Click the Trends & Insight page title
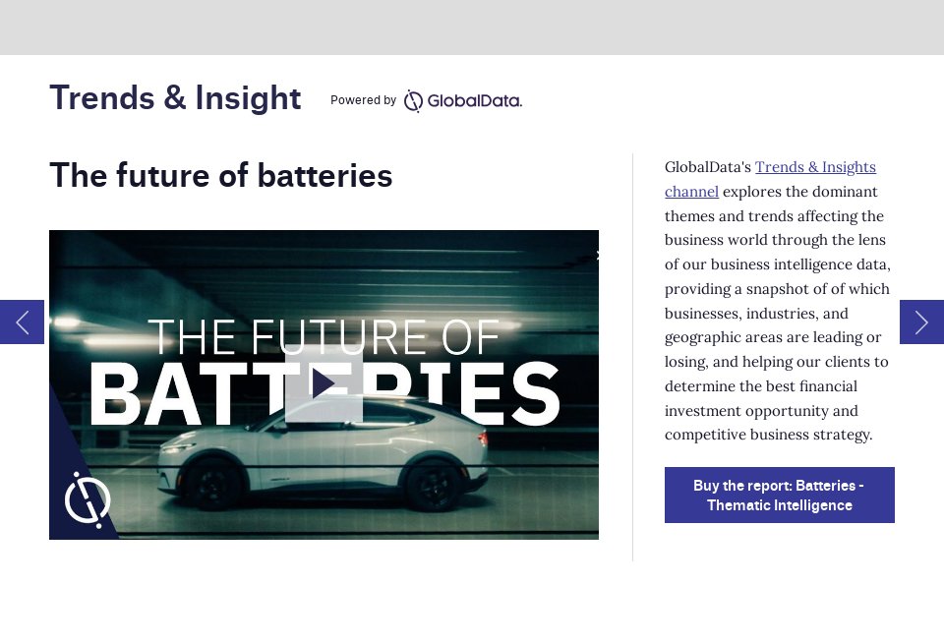Screen dimensions: 944x644 pos(175,98)
